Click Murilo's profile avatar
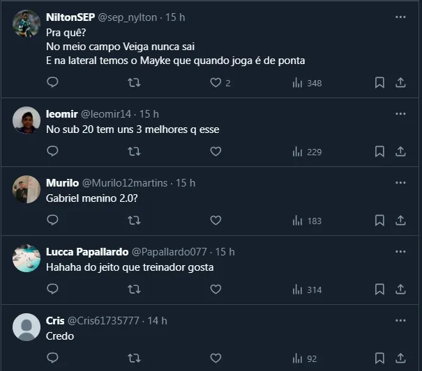Viewport: 422px width, 371px height. coord(27,189)
